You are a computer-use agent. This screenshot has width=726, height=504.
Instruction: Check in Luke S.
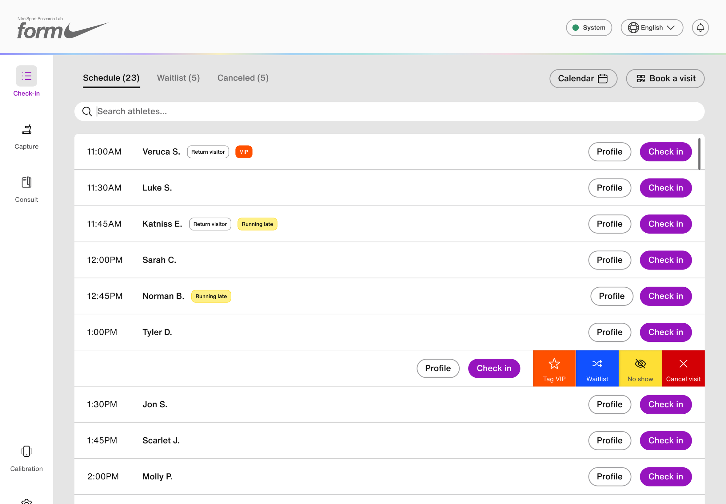tap(666, 188)
